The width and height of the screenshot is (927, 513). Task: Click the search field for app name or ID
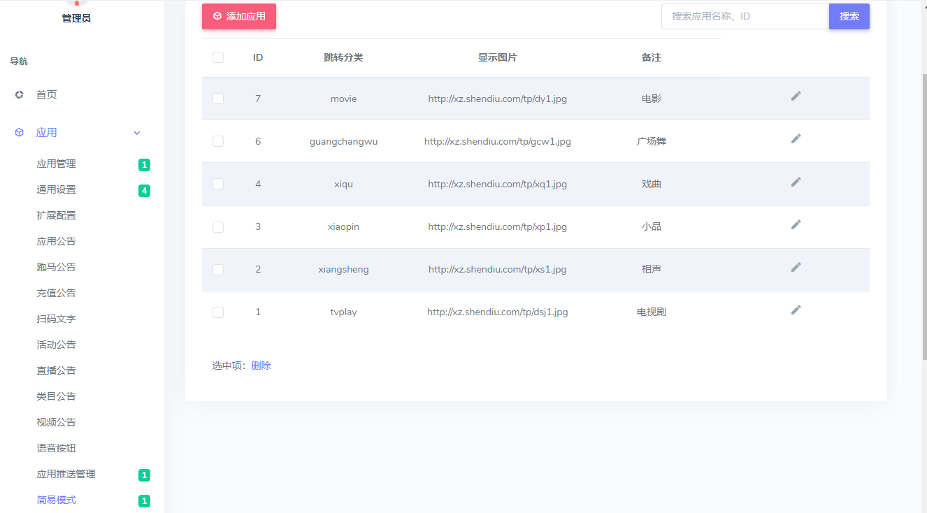coord(745,16)
